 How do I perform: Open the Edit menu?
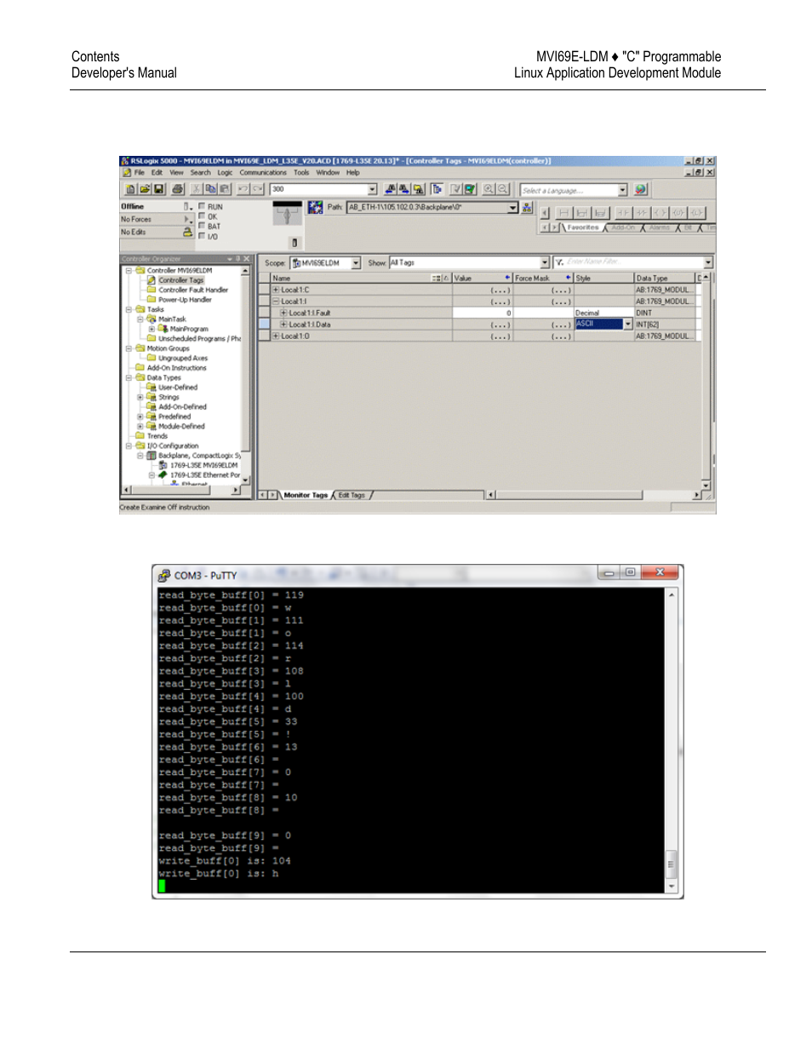coord(157,172)
